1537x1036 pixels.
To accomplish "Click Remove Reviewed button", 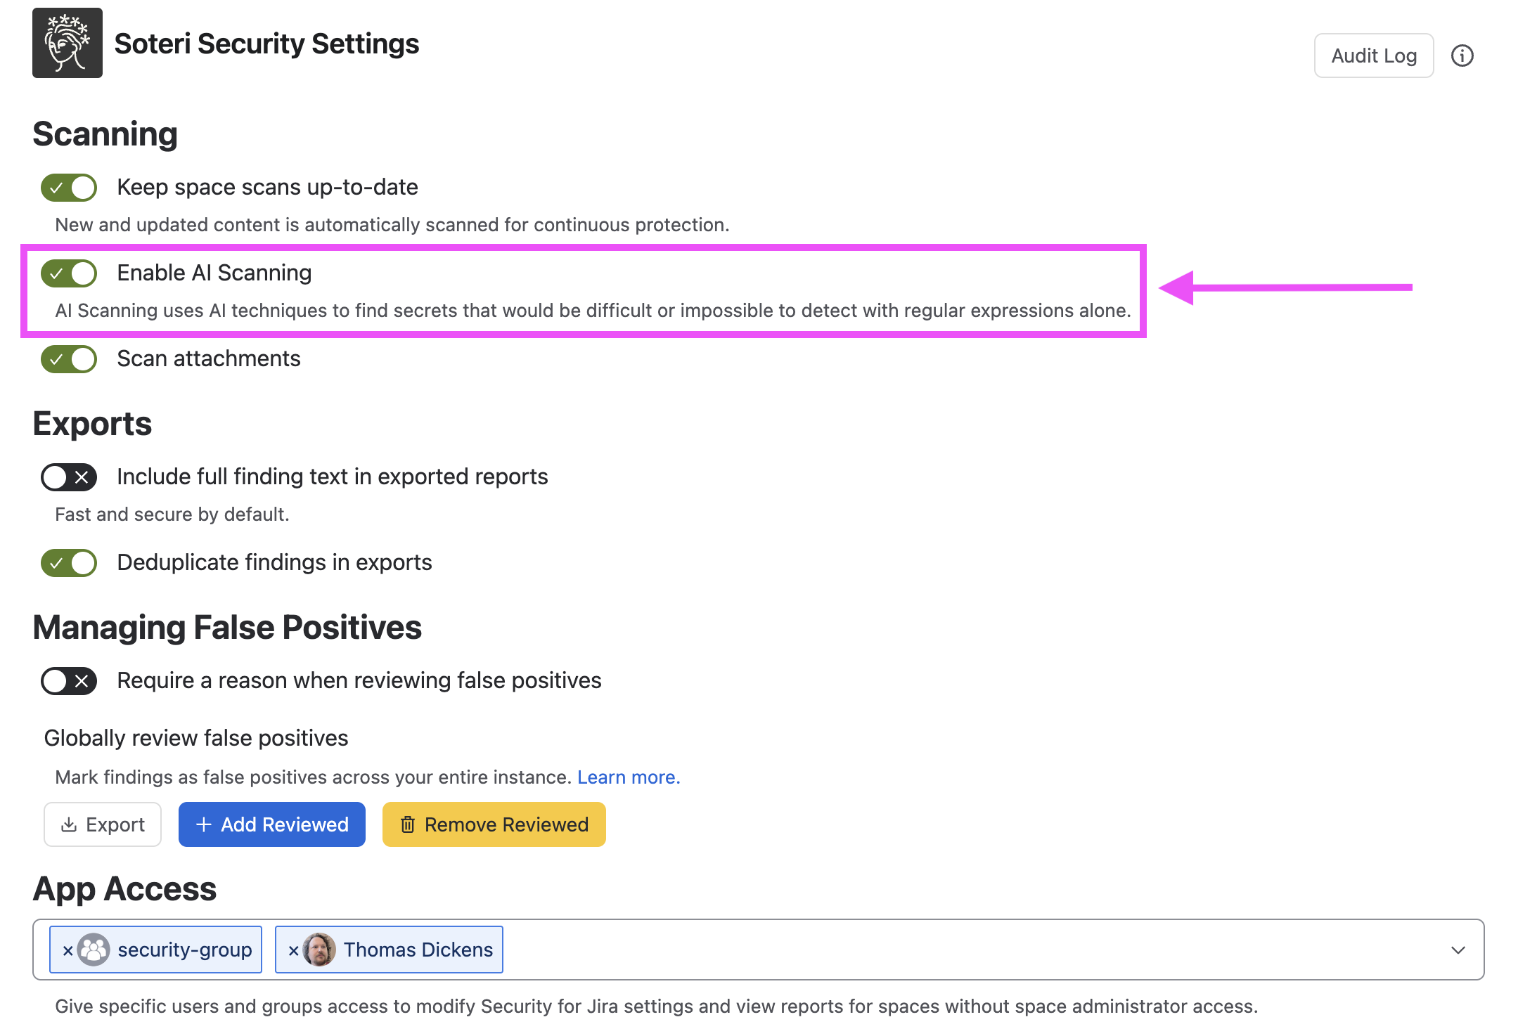I will (x=494, y=824).
